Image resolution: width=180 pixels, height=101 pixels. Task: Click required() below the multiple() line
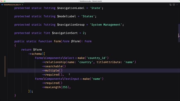(x=54, y=75)
